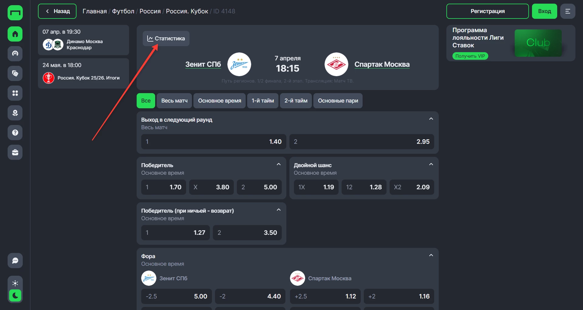Click the four-dots categories sidebar icon
Screen dimensions: 583x310
click(15, 93)
